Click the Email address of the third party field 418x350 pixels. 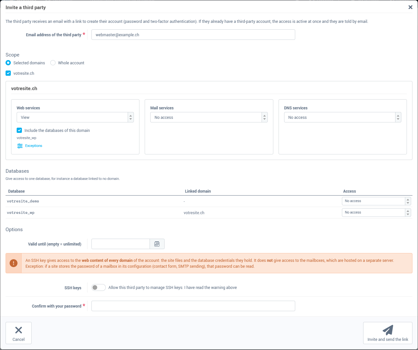(193, 35)
